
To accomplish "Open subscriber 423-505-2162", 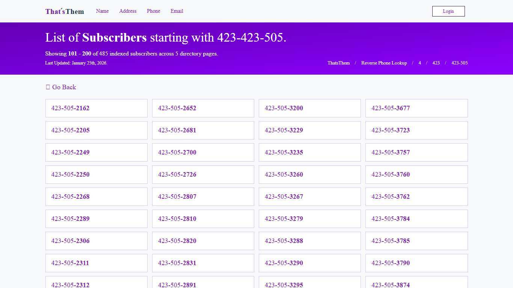I will click(x=70, y=108).
